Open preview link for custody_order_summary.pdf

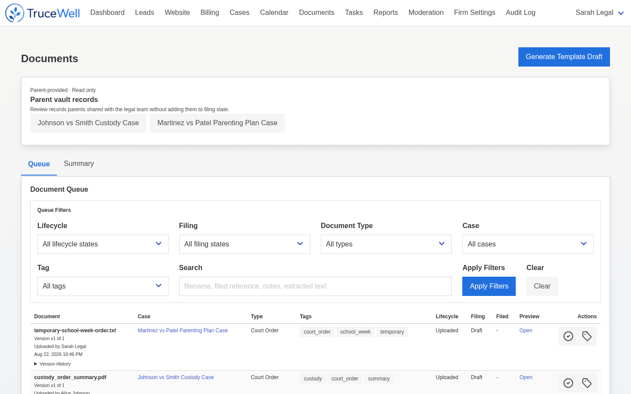[526, 377]
